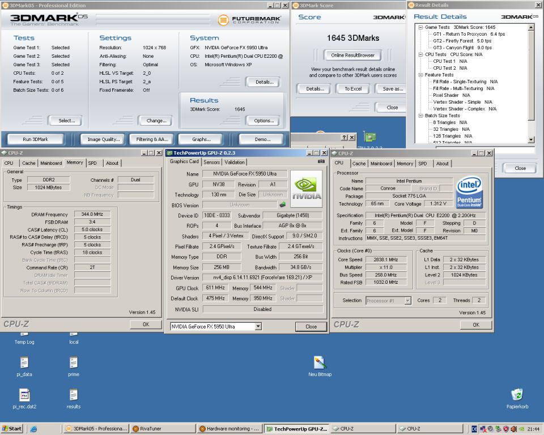Collapse the Batch Size Tests node
This screenshot has width=544, height=435.
point(420,116)
